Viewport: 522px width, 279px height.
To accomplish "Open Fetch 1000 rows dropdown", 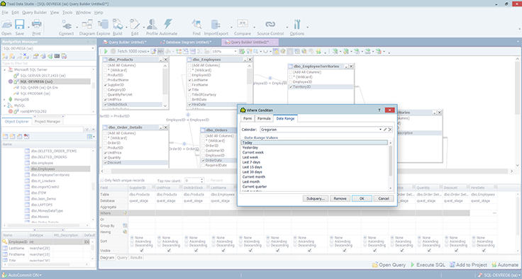I will tap(148, 51).
